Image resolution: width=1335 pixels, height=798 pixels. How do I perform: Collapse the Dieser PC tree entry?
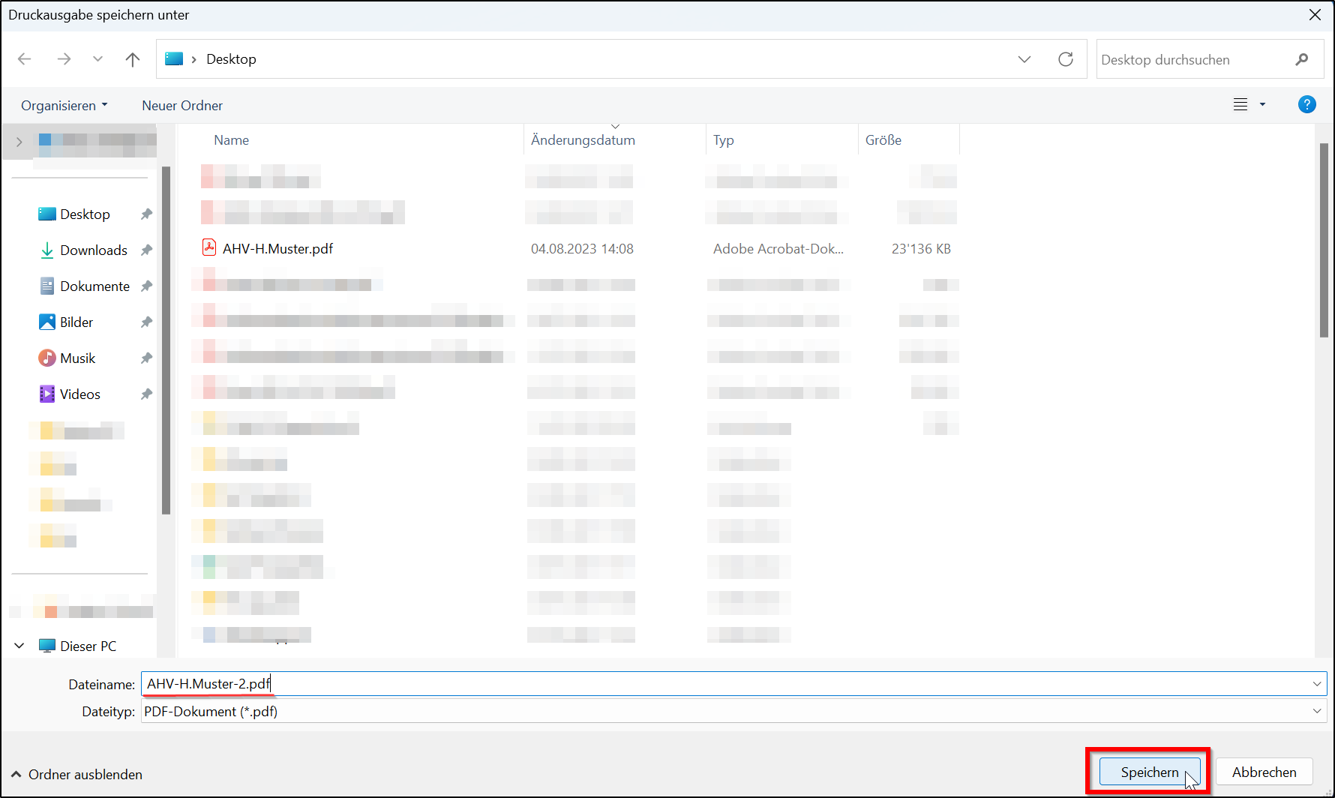(x=19, y=645)
